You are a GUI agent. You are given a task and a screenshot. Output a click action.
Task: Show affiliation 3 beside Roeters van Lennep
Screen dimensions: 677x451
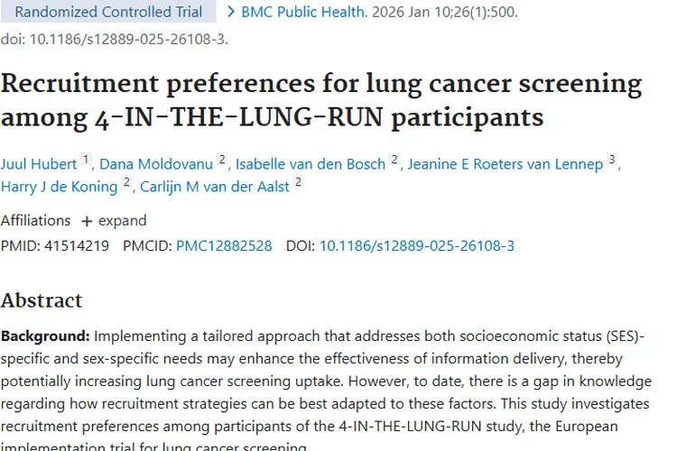tap(612, 161)
